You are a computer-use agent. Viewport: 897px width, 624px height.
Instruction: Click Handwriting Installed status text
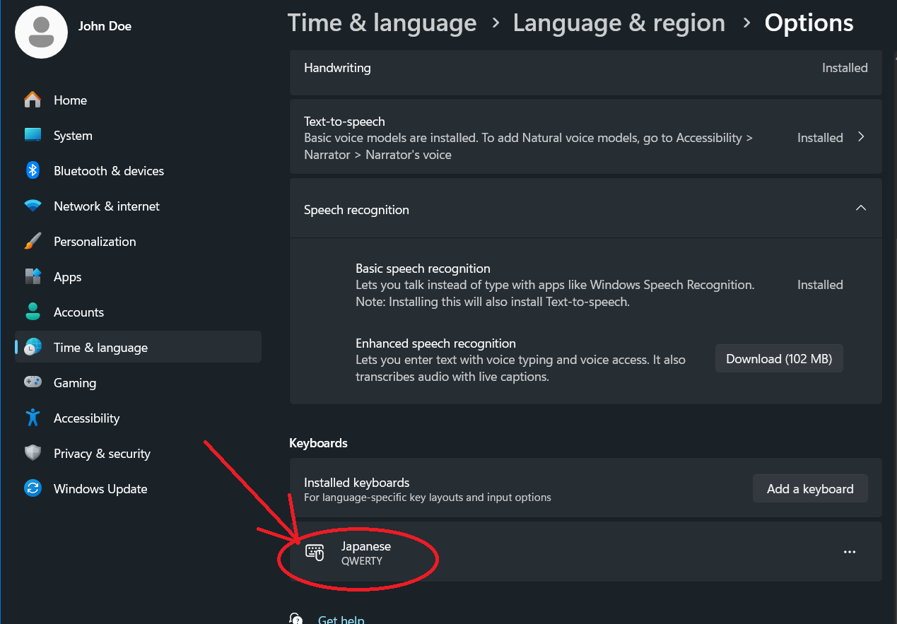click(845, 68)
